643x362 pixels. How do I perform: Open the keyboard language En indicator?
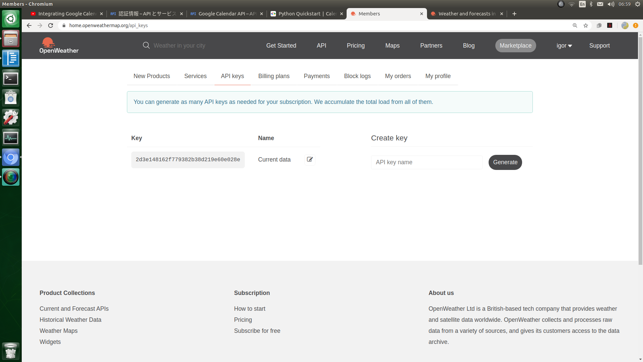582,4
